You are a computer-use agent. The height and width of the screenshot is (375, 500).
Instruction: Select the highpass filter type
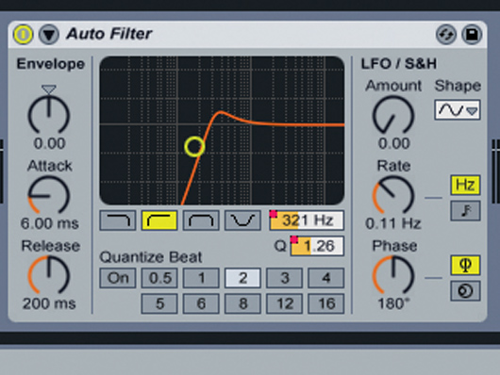(x=159, y=220)
